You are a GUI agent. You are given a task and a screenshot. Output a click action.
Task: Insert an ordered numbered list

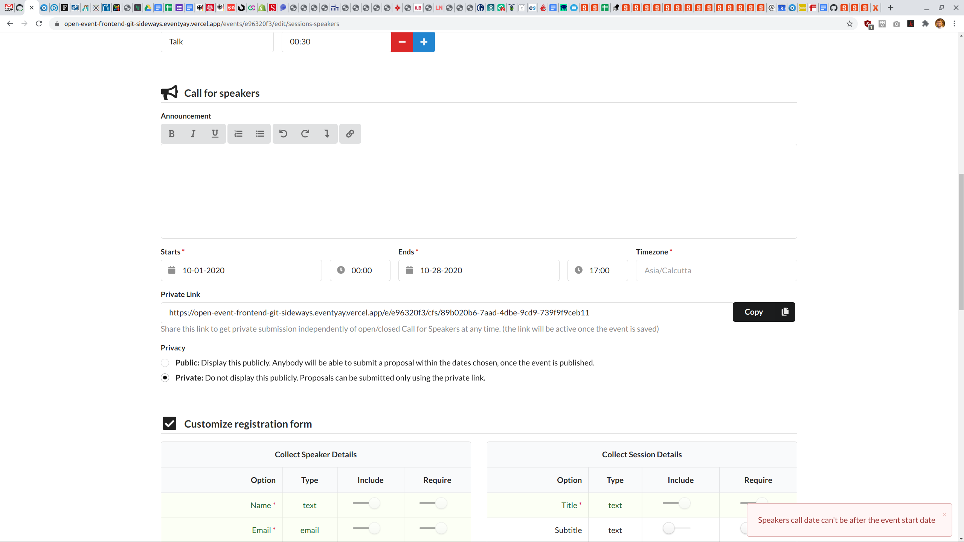pyautogui.click(x=238, y=134)
